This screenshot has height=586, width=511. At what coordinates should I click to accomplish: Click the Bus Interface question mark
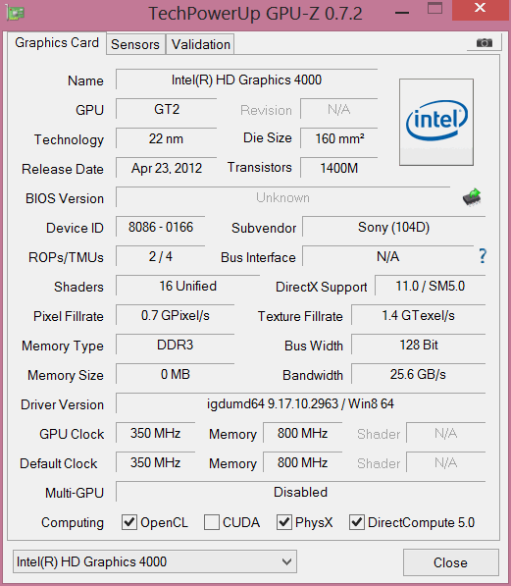(483, 256)
